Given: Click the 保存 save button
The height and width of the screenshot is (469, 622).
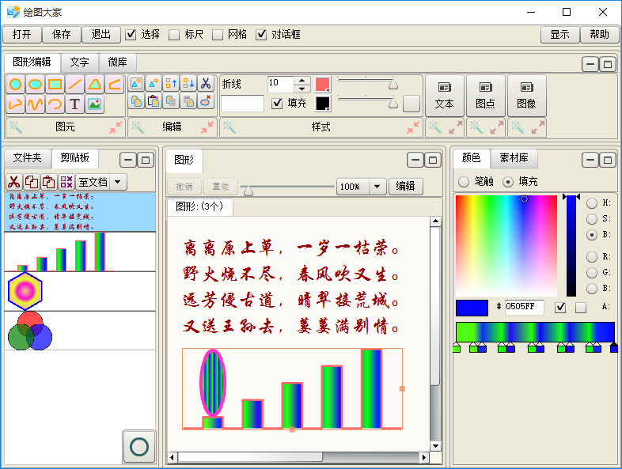Looking at the screenshot, I should (x=62, y=35).
